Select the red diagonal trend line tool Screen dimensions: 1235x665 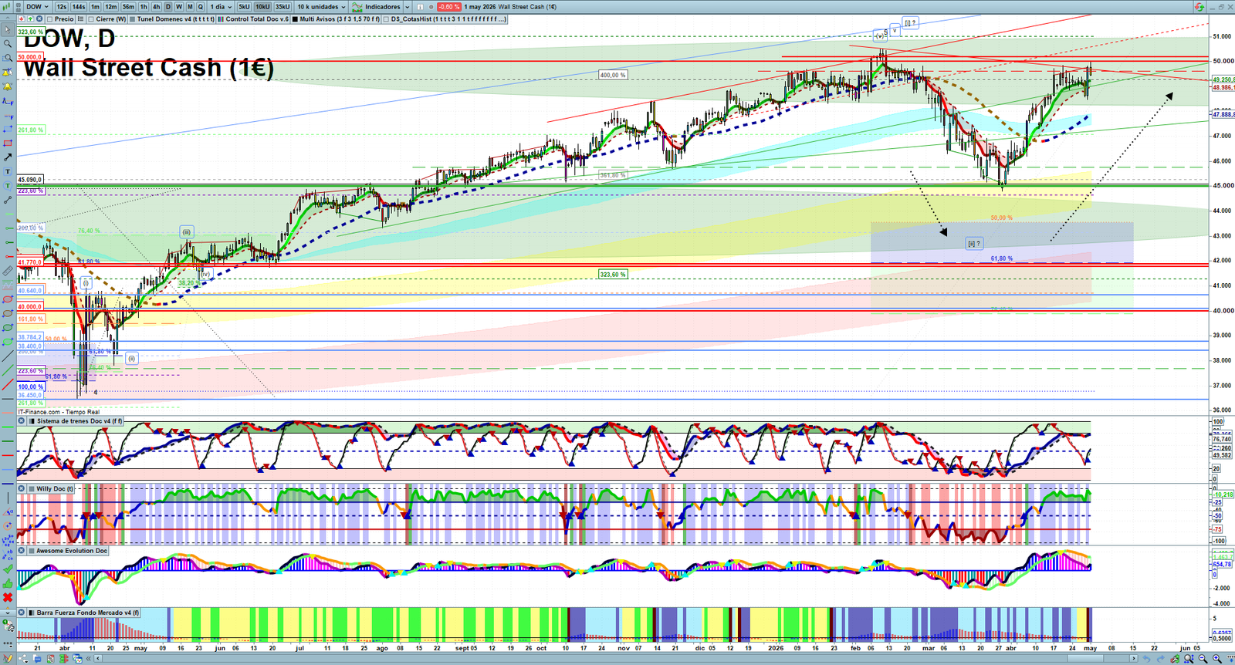click(x=8, y=384)
